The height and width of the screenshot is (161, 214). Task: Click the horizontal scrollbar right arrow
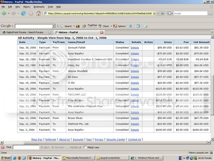point(209,142)
